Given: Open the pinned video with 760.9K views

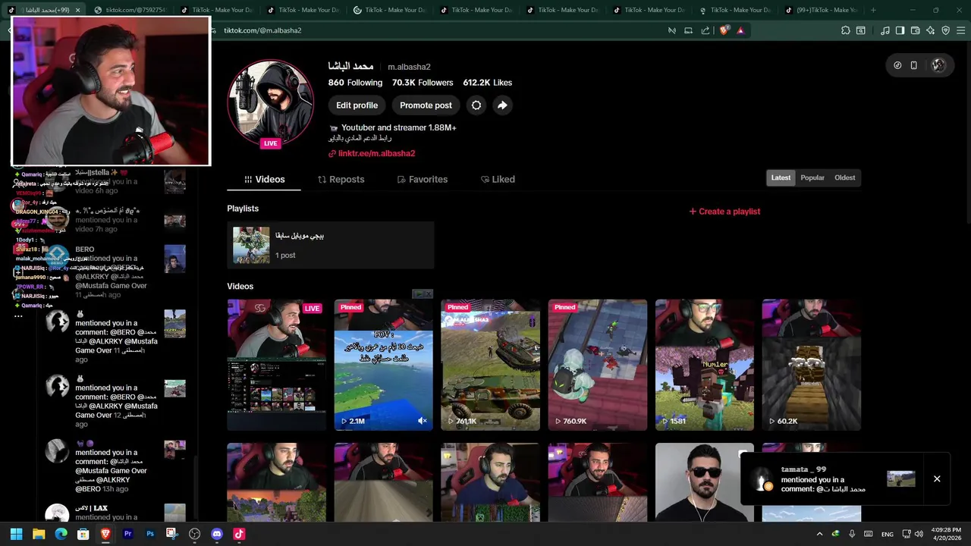Looking at the screenshot, I should click(x=598, y=365).
